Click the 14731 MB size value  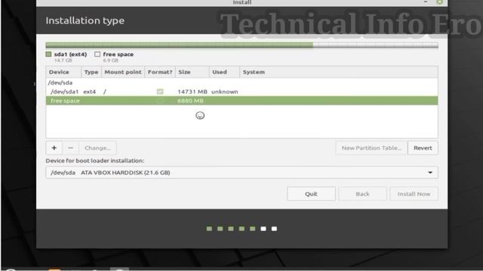coord(192,92)
